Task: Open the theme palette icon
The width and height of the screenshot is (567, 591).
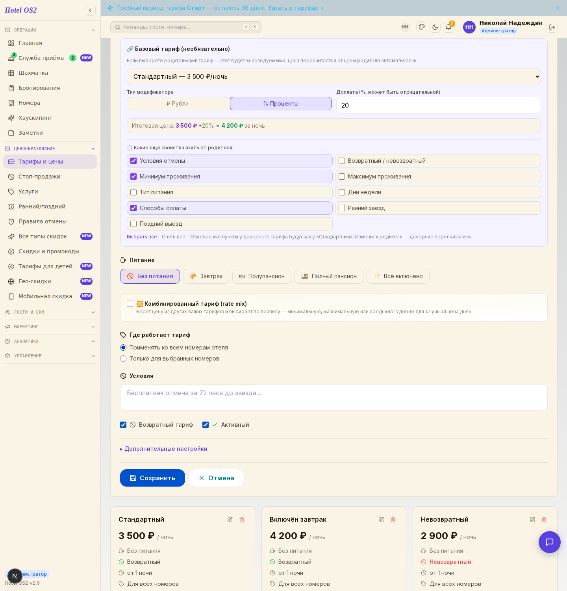Action: point(422,27)
